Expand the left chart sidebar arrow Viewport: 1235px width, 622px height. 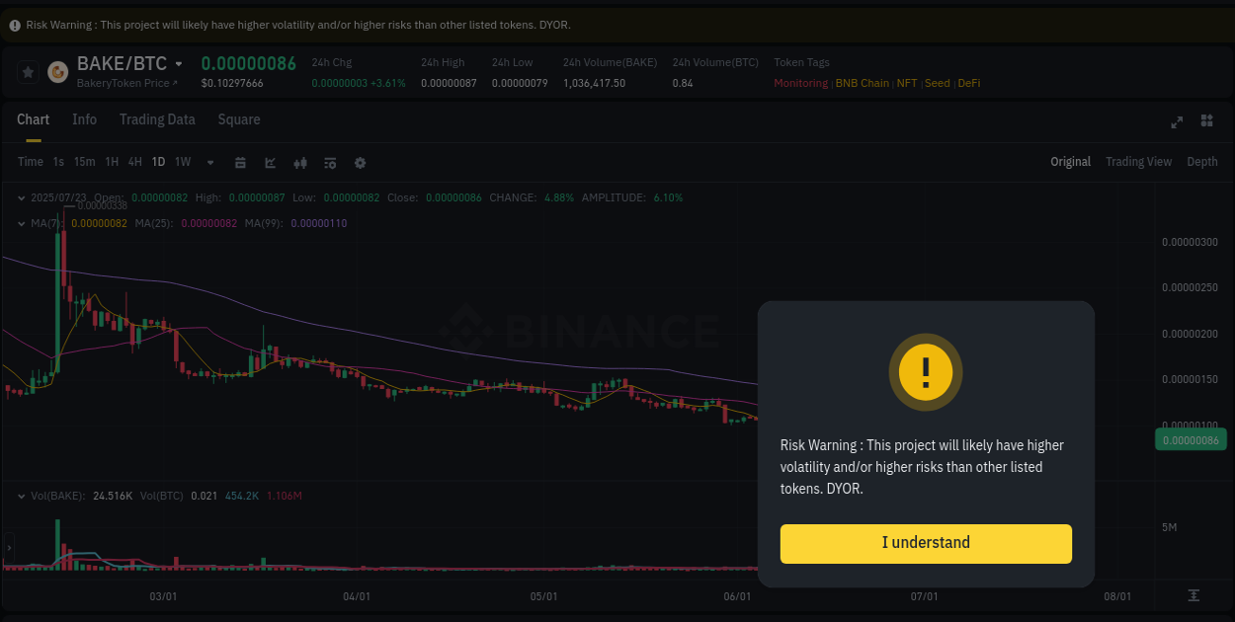(7, 547)
